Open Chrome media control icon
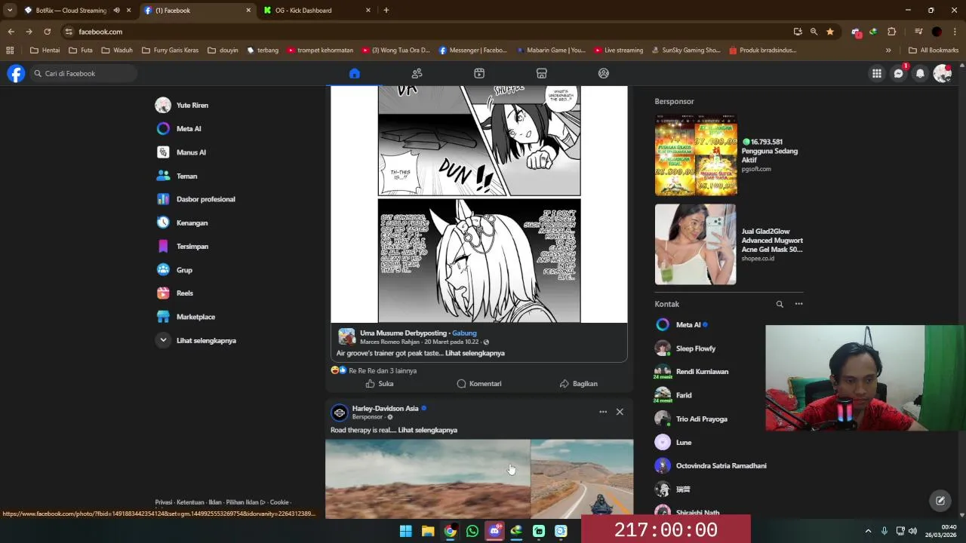Image resolution: width=966 pixels, height=543 pixels. click(x=918, y=32)
